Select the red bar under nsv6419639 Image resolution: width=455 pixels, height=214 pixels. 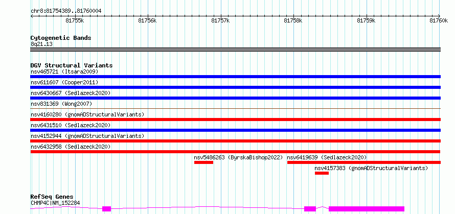[x=364, y=162]
